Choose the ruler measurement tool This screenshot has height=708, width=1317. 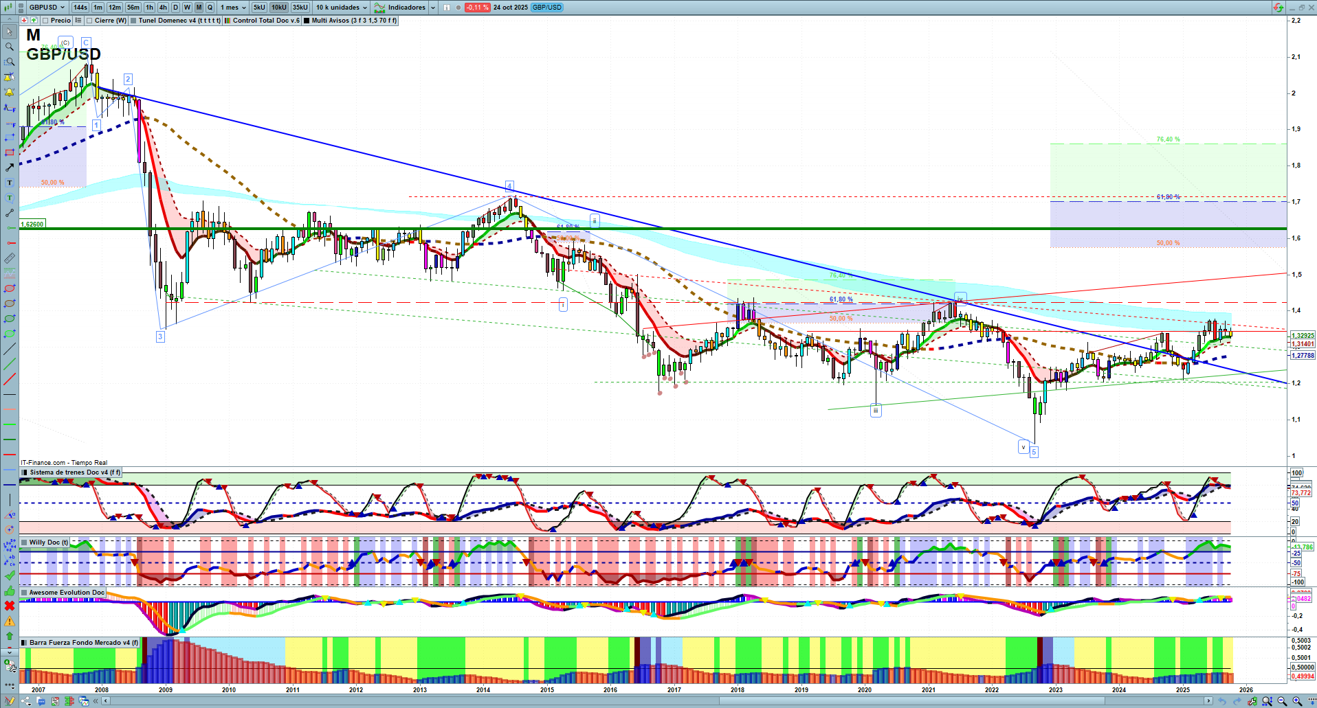9,258
